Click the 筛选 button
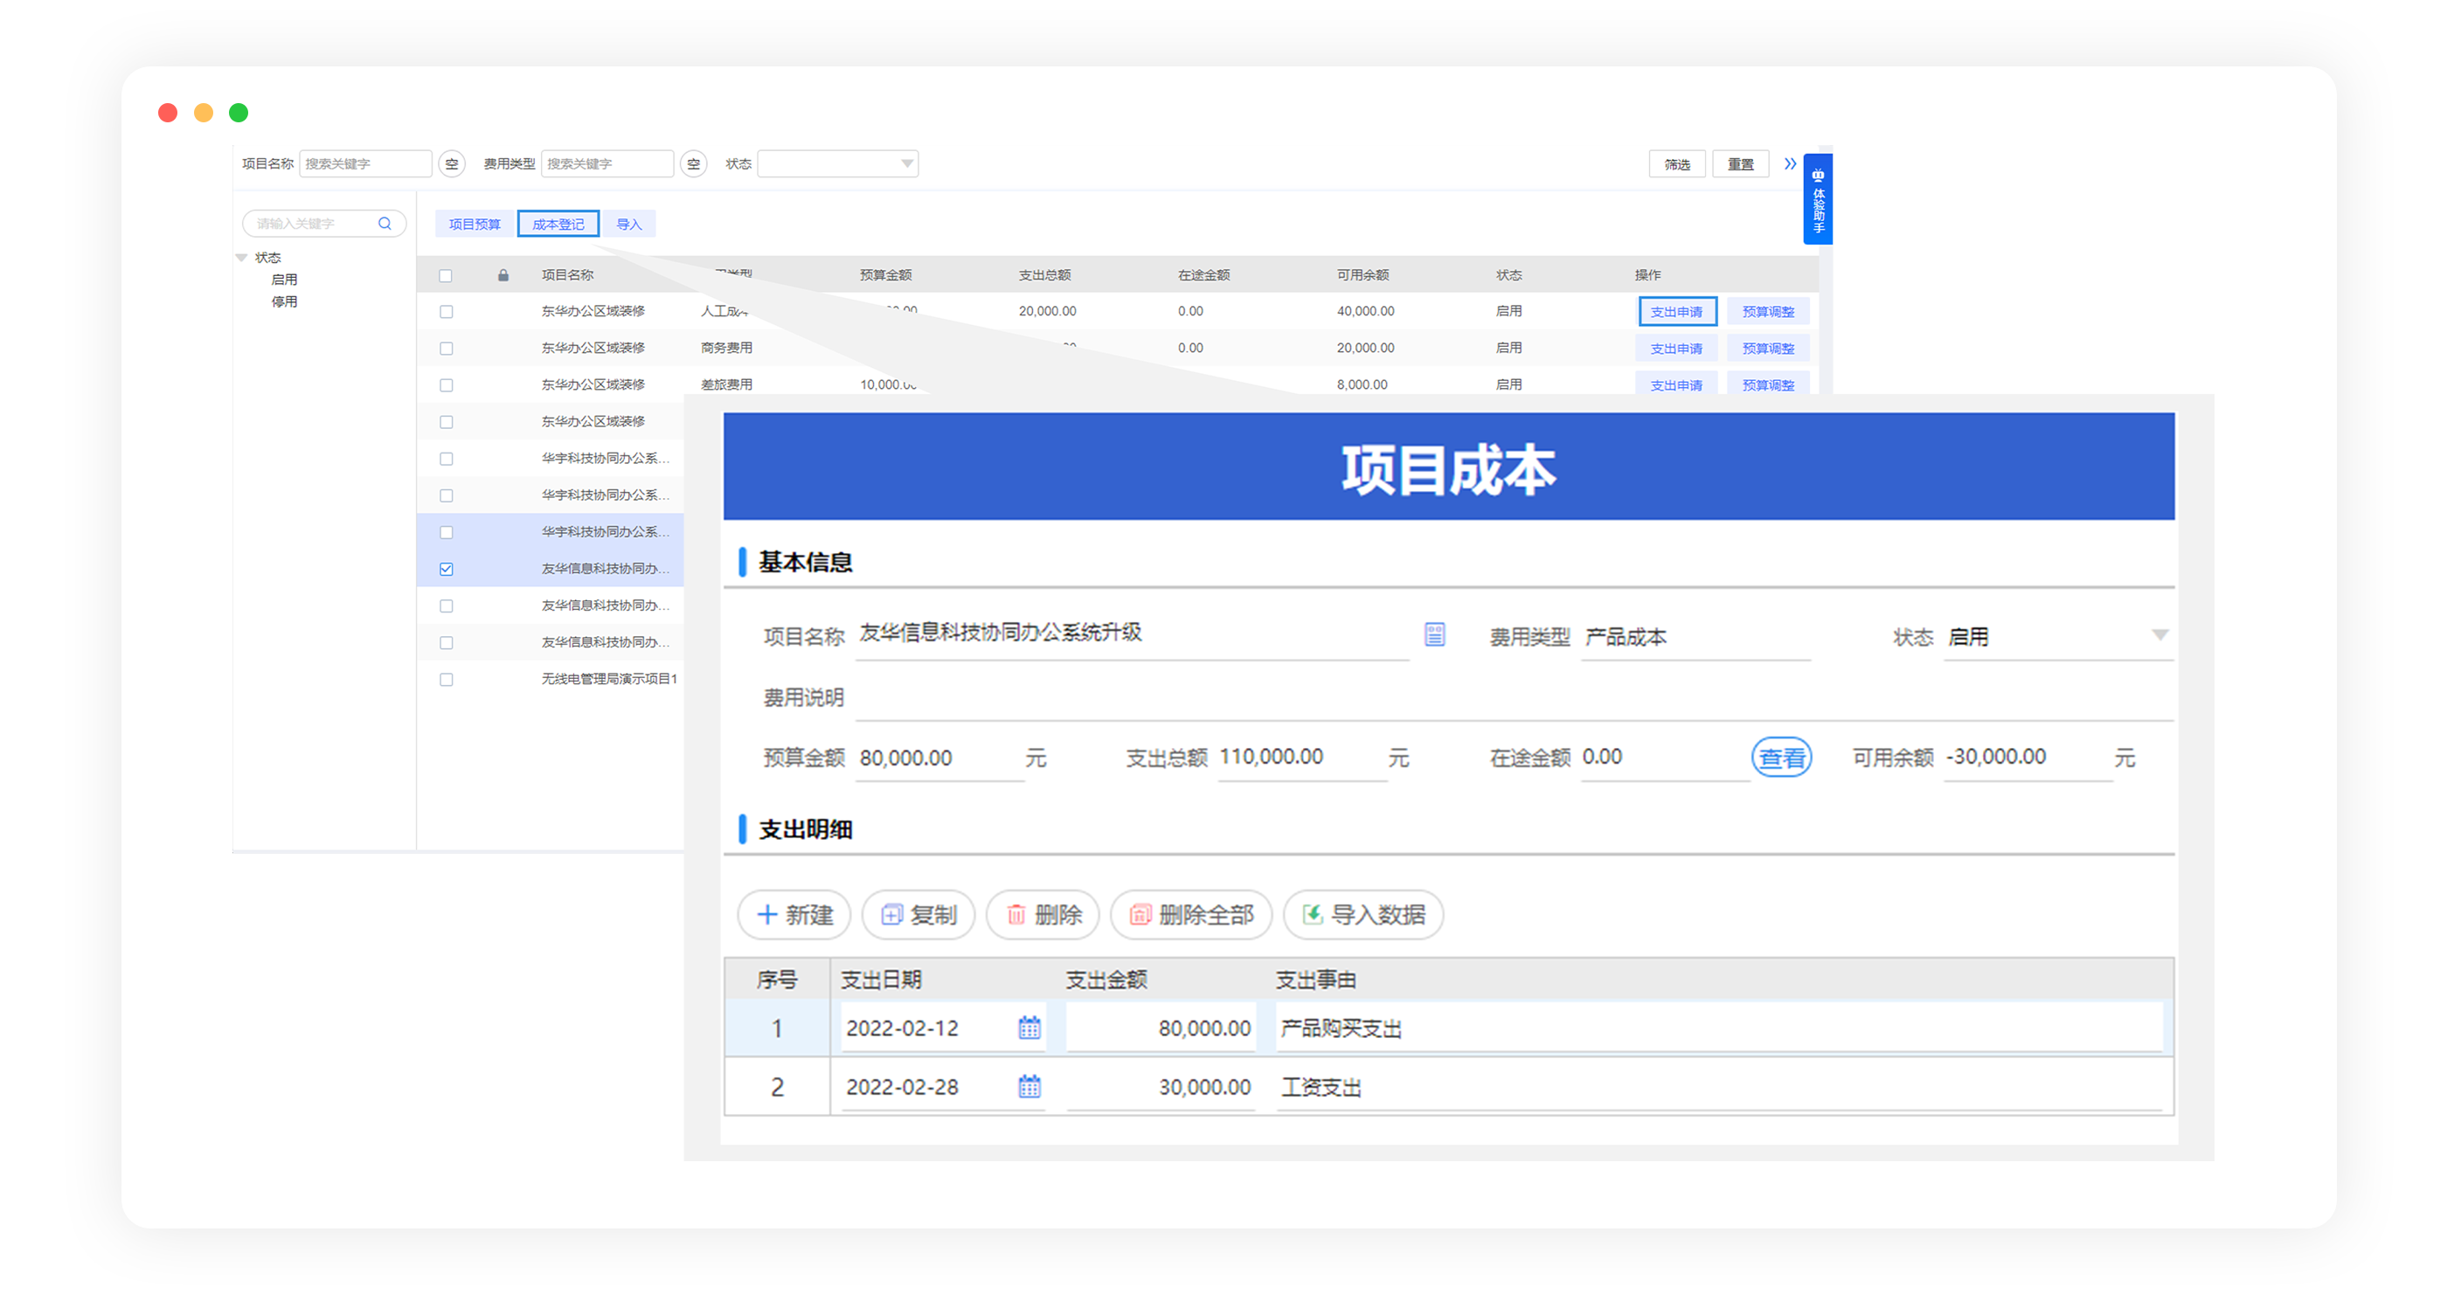Viewport: 2461px width, 1301px height. 1677,164
